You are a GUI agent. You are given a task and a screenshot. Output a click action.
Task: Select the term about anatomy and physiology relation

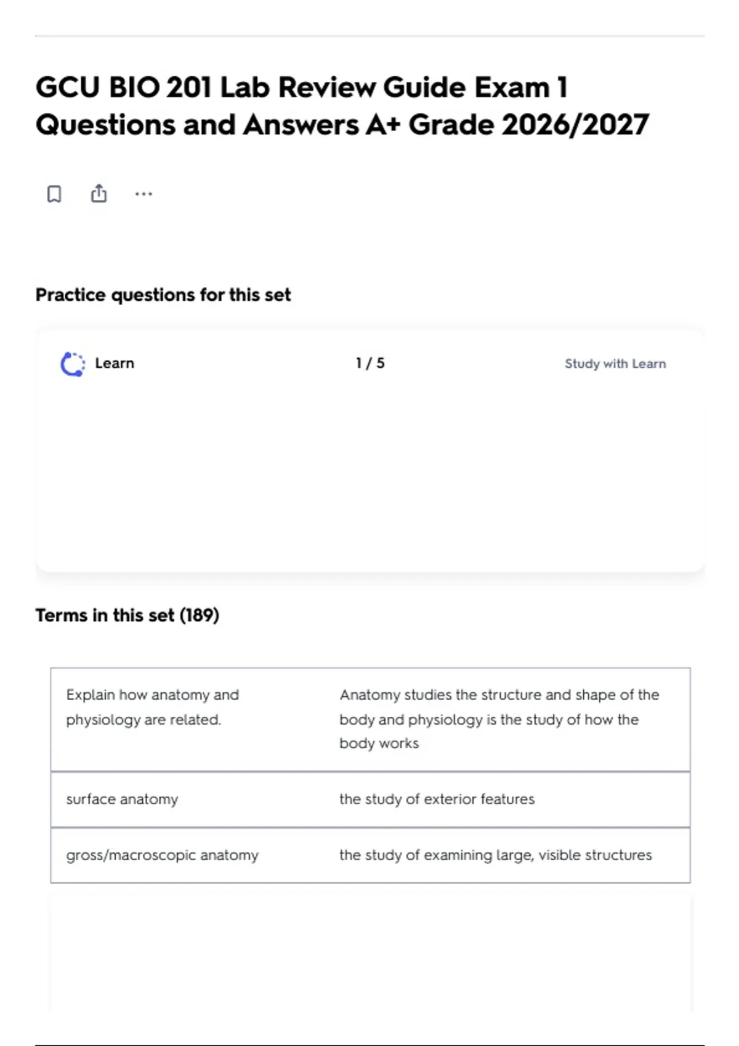pyautogui.click(x=153, y=707)
